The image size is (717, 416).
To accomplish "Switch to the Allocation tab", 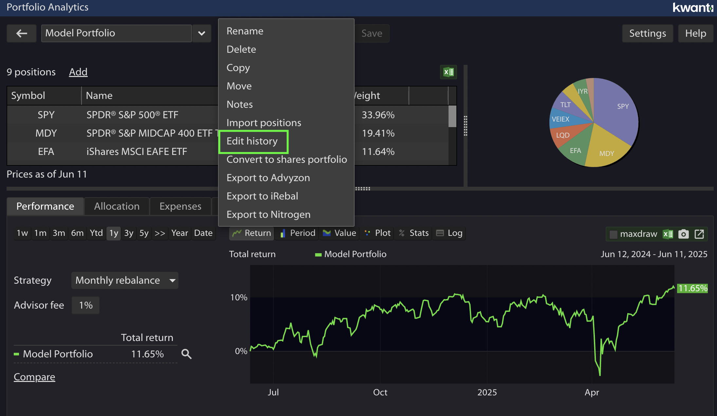I will (117, 206).
